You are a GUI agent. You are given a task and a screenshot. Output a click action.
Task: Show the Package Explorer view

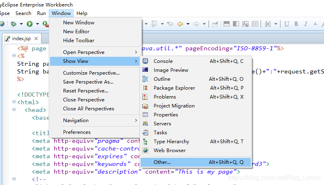[x=196, y=88]
